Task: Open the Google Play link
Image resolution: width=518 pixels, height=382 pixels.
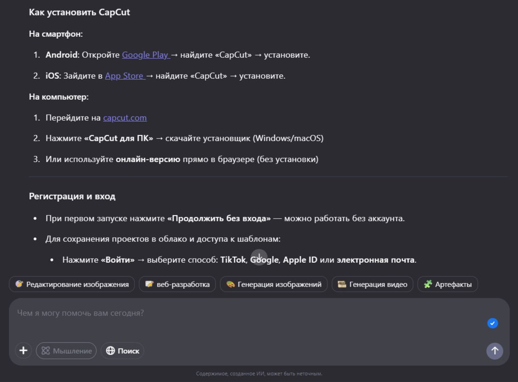Action: pyautogui.click(x=146, y=55)
